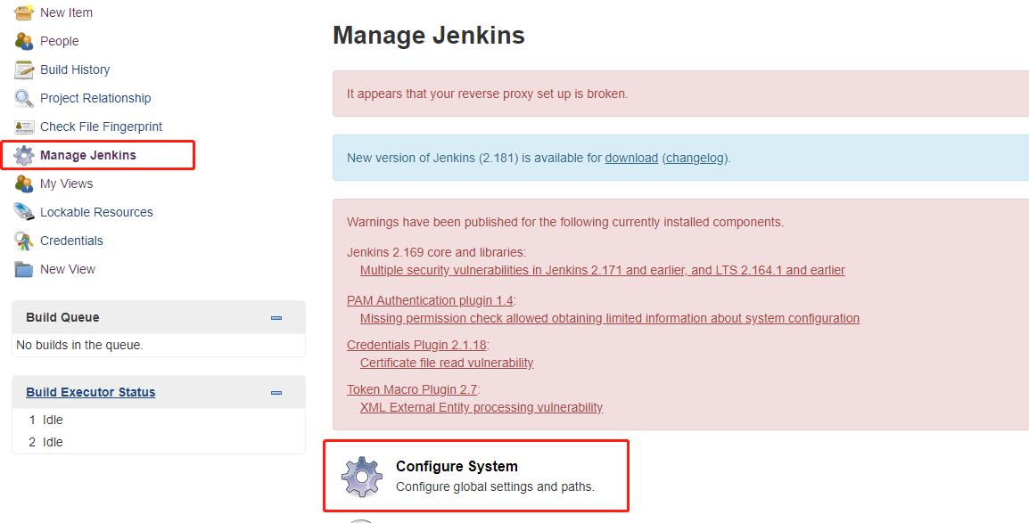Open Configure System title link
Viewport: 1029px width, 523px height.
point(457,466)
